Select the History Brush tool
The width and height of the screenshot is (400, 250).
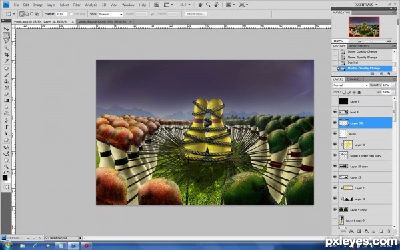6,88
